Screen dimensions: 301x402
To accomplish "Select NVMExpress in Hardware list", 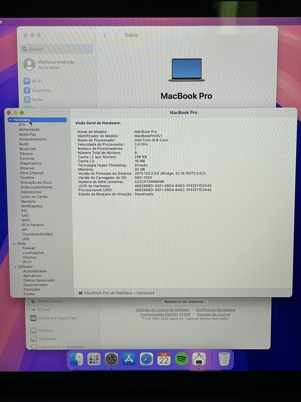I will [32, 206].
